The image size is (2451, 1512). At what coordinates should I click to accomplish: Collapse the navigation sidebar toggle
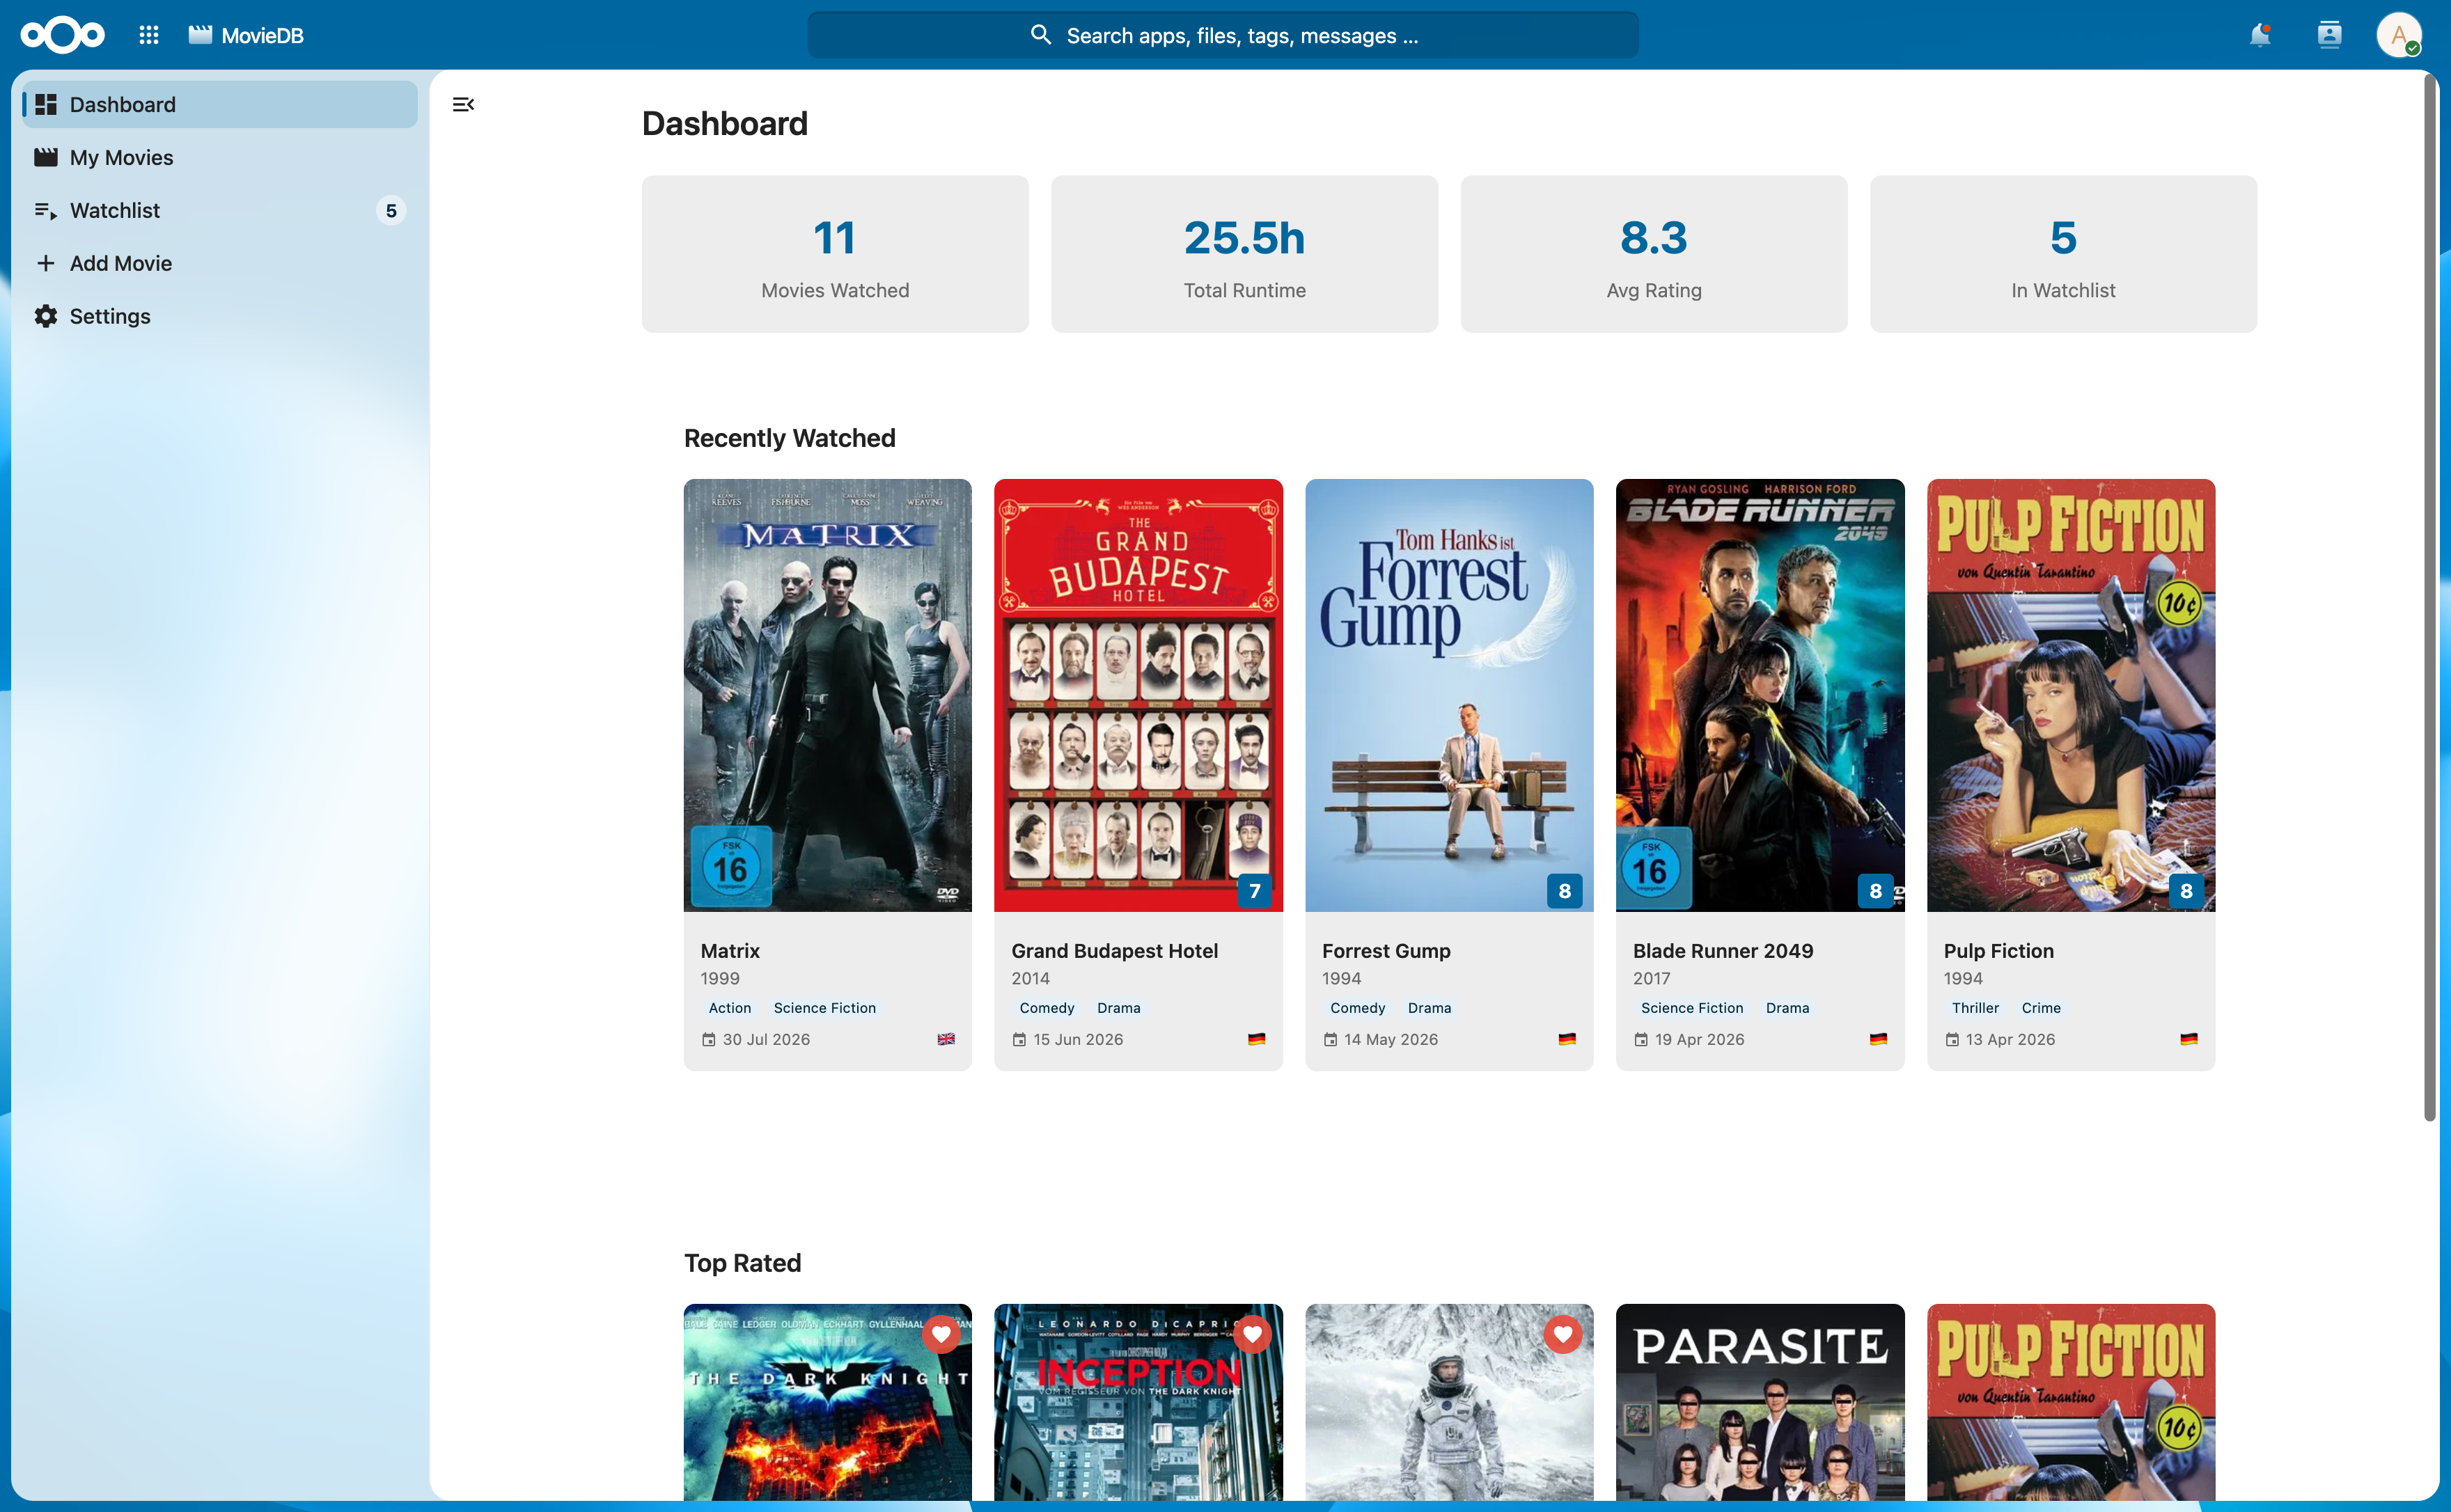(463, 104)
